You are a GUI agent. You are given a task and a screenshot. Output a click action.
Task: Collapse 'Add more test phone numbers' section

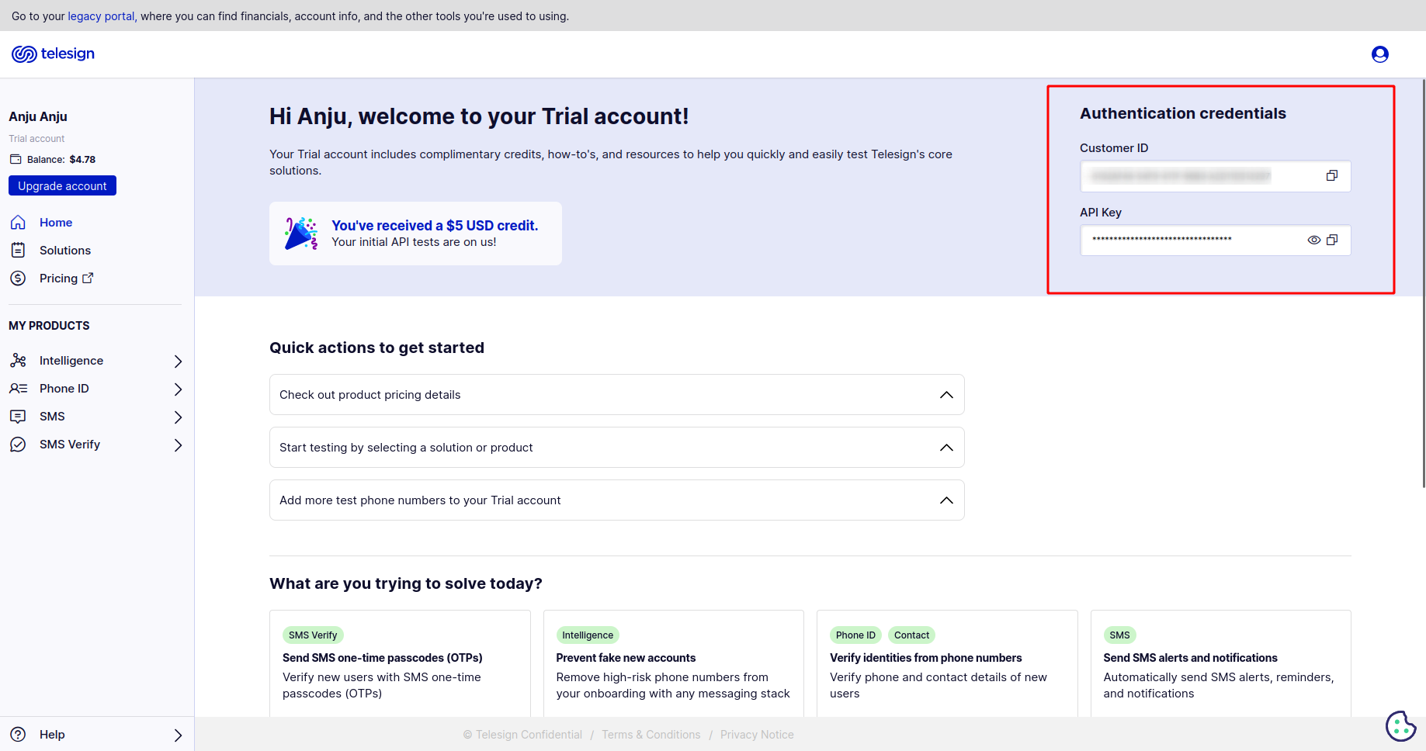point(946,500)
